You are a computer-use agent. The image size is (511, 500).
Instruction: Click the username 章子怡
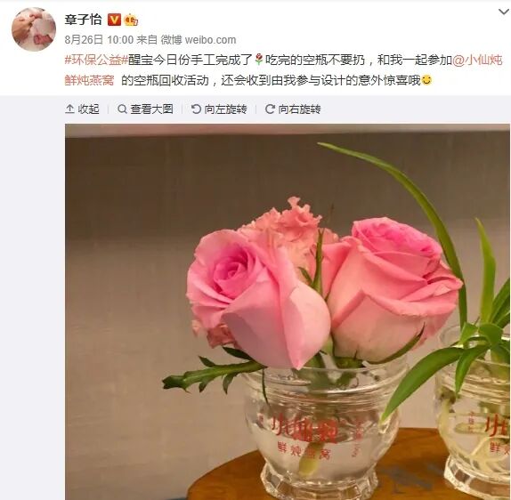83,20
